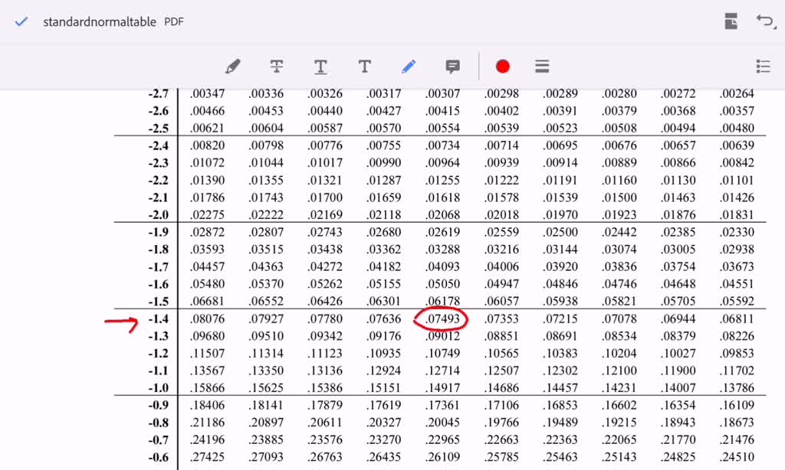Tap the row label -2.0

(x=158, y=215)
